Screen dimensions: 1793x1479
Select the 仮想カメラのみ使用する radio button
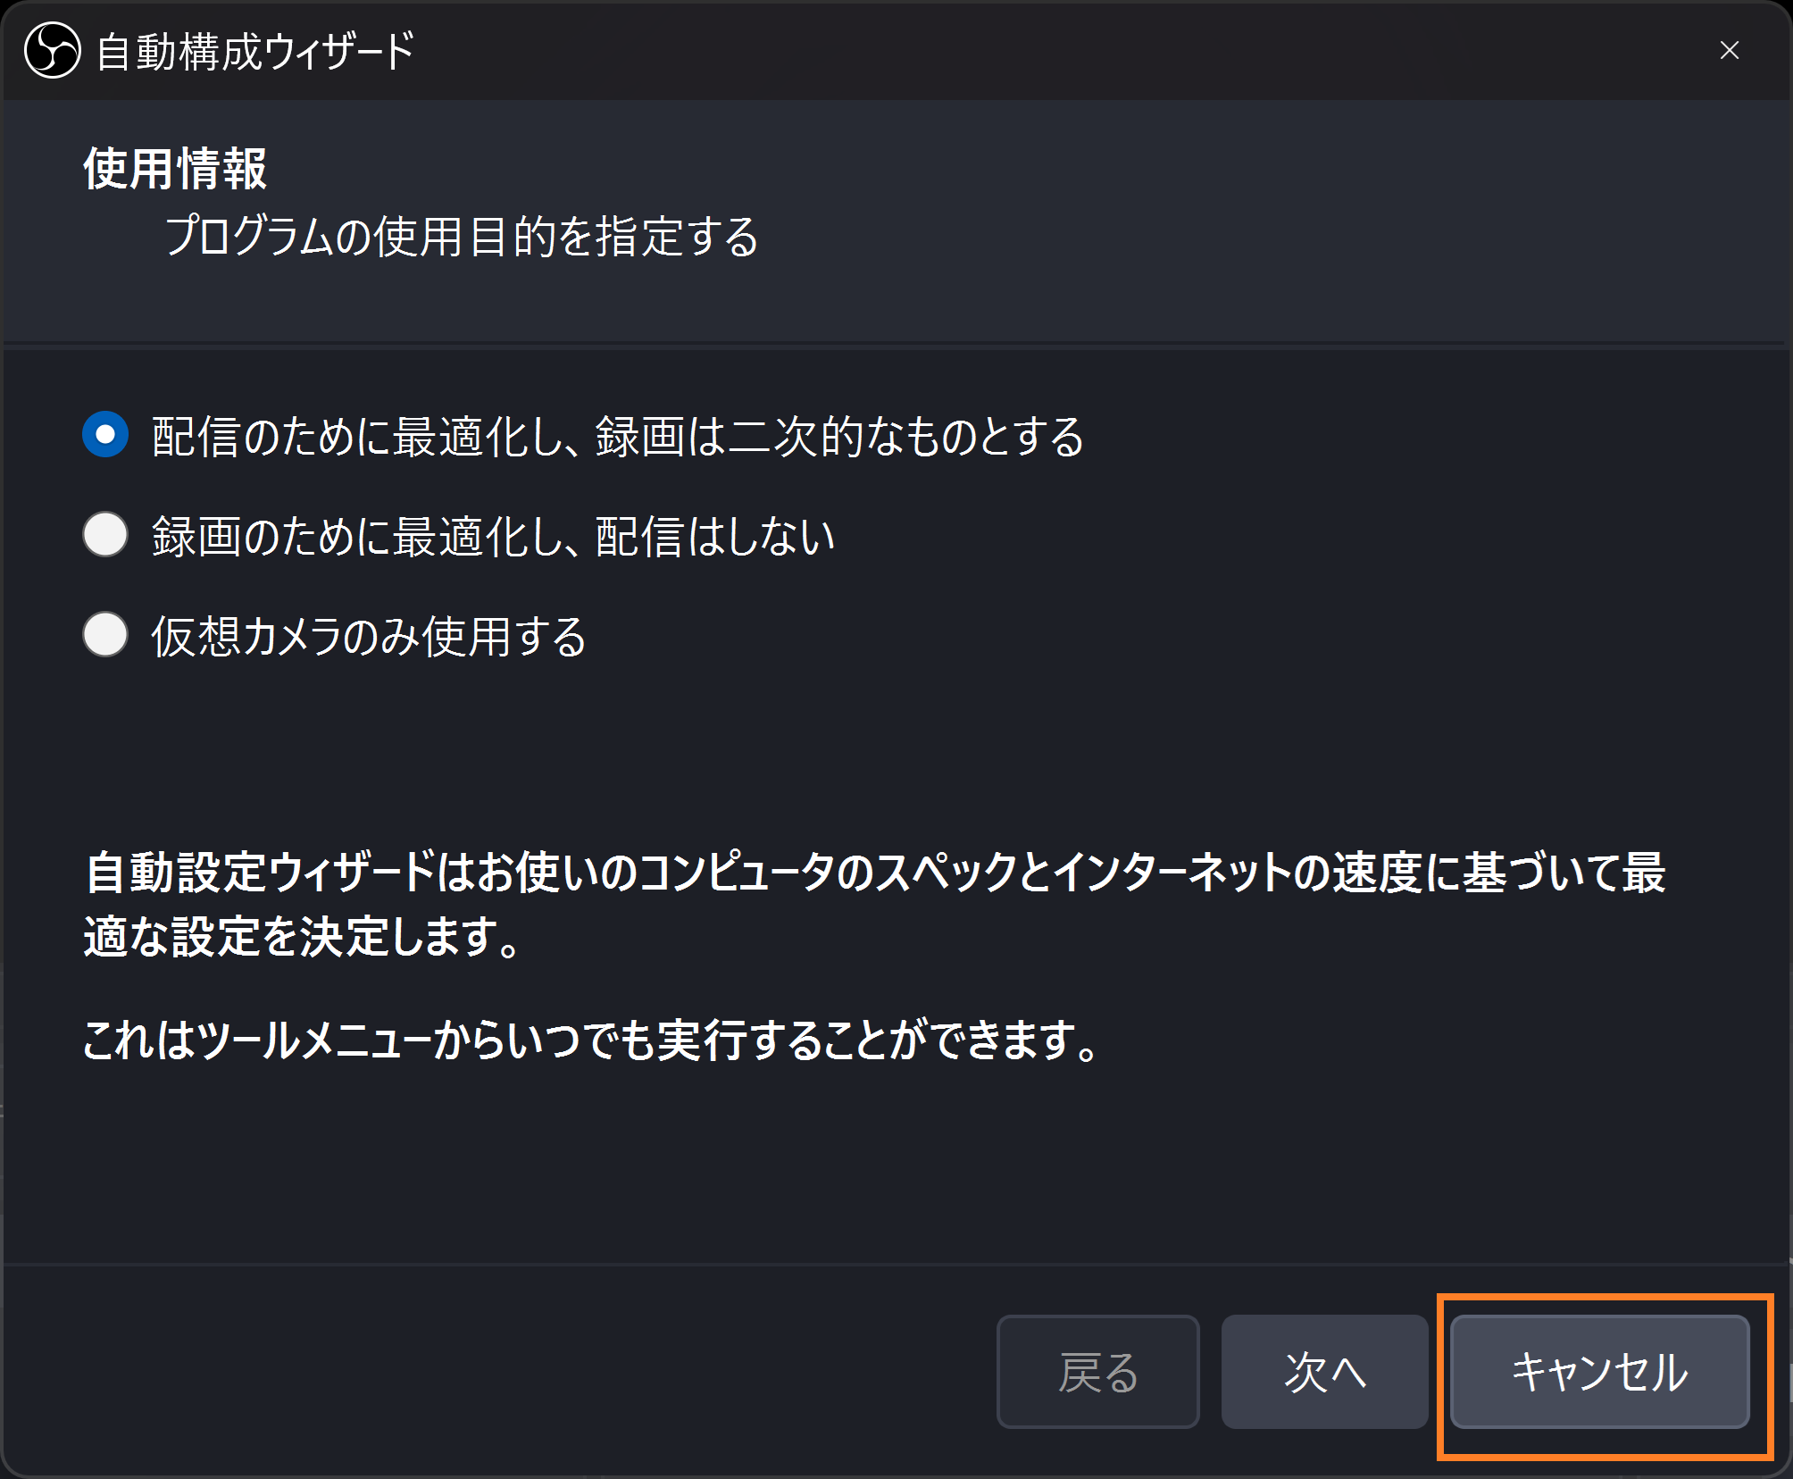pos(105,635)
